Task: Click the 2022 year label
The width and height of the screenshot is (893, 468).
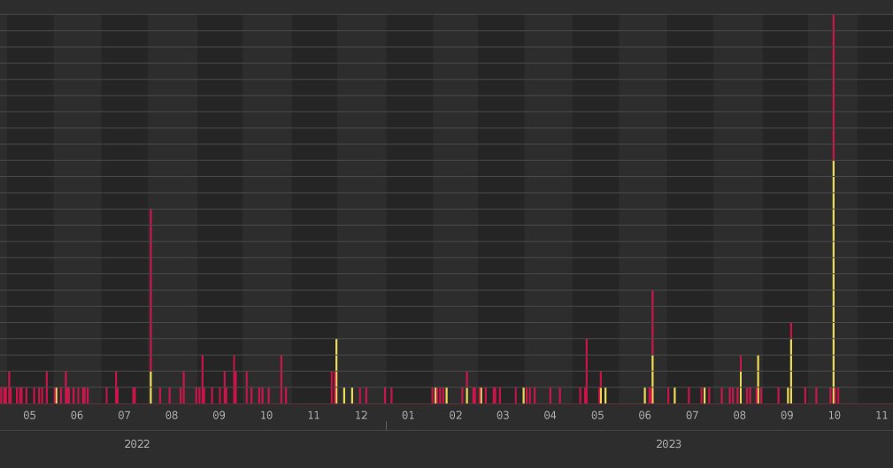Action: coord(136,444)
